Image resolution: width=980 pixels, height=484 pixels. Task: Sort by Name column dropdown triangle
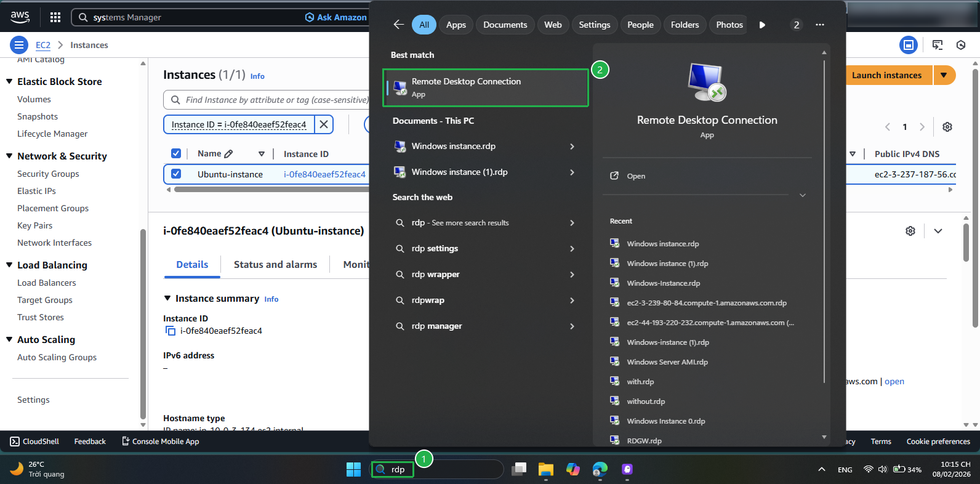click(x=262, y=154)
